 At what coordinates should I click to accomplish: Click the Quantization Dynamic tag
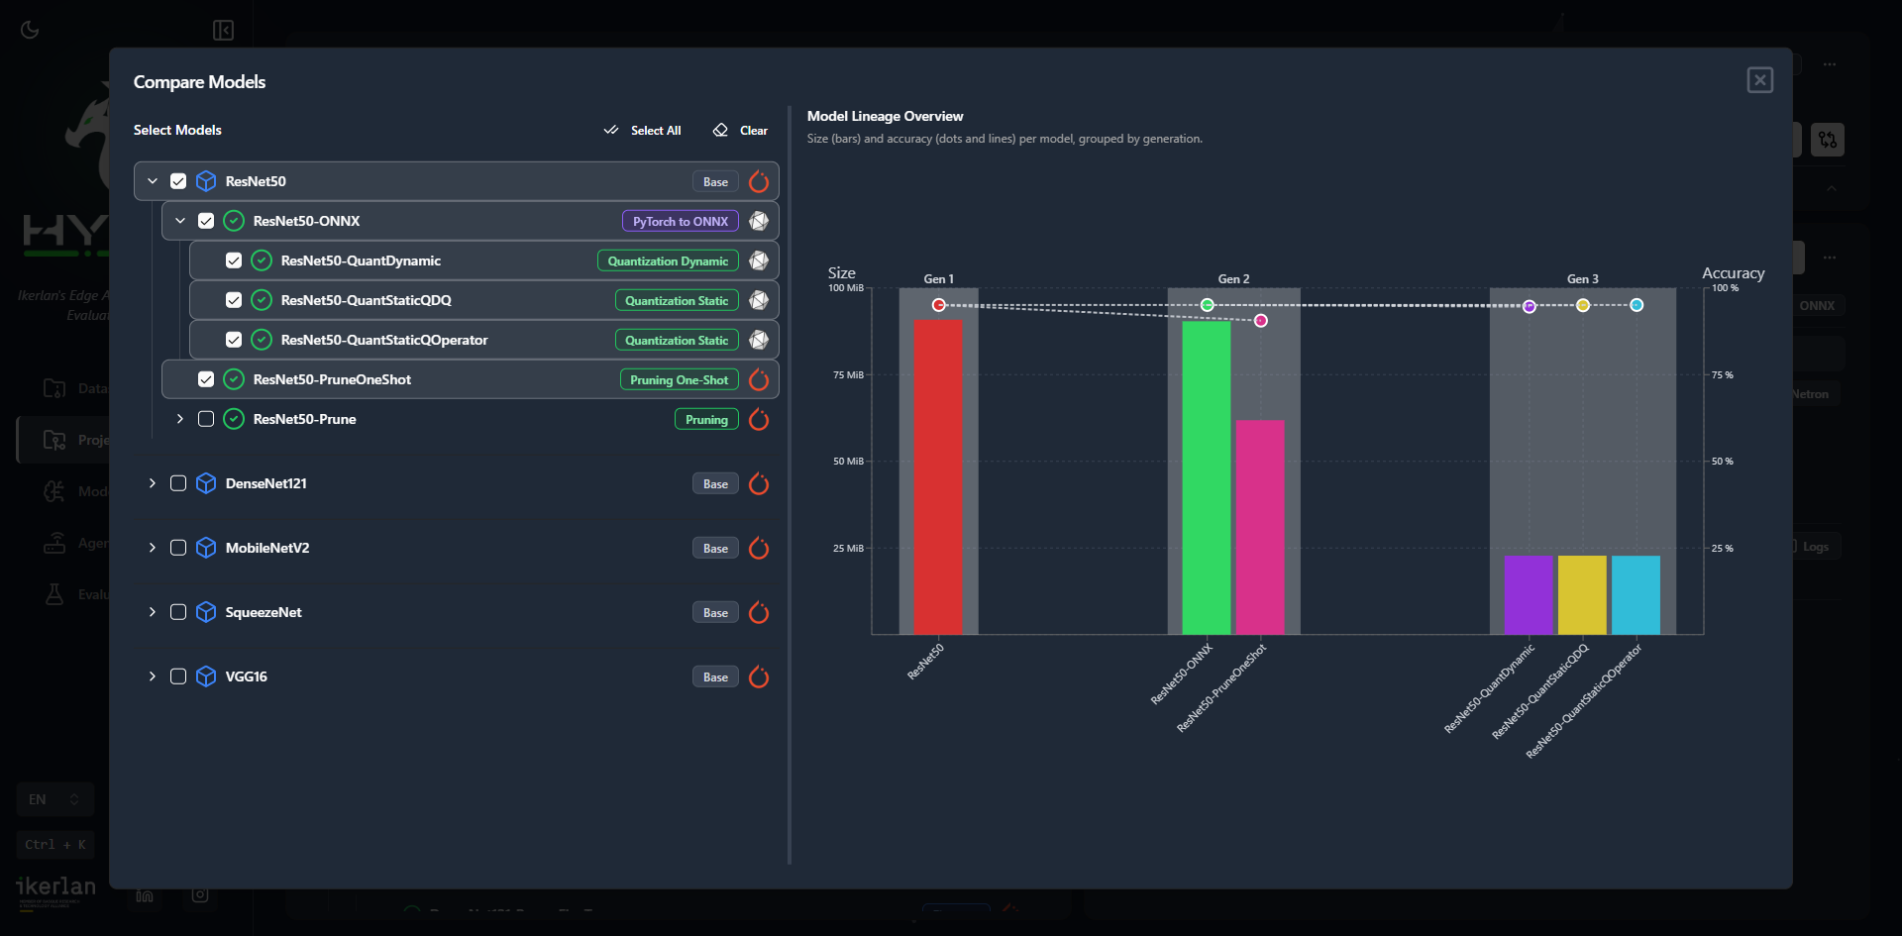pos(668,260)
